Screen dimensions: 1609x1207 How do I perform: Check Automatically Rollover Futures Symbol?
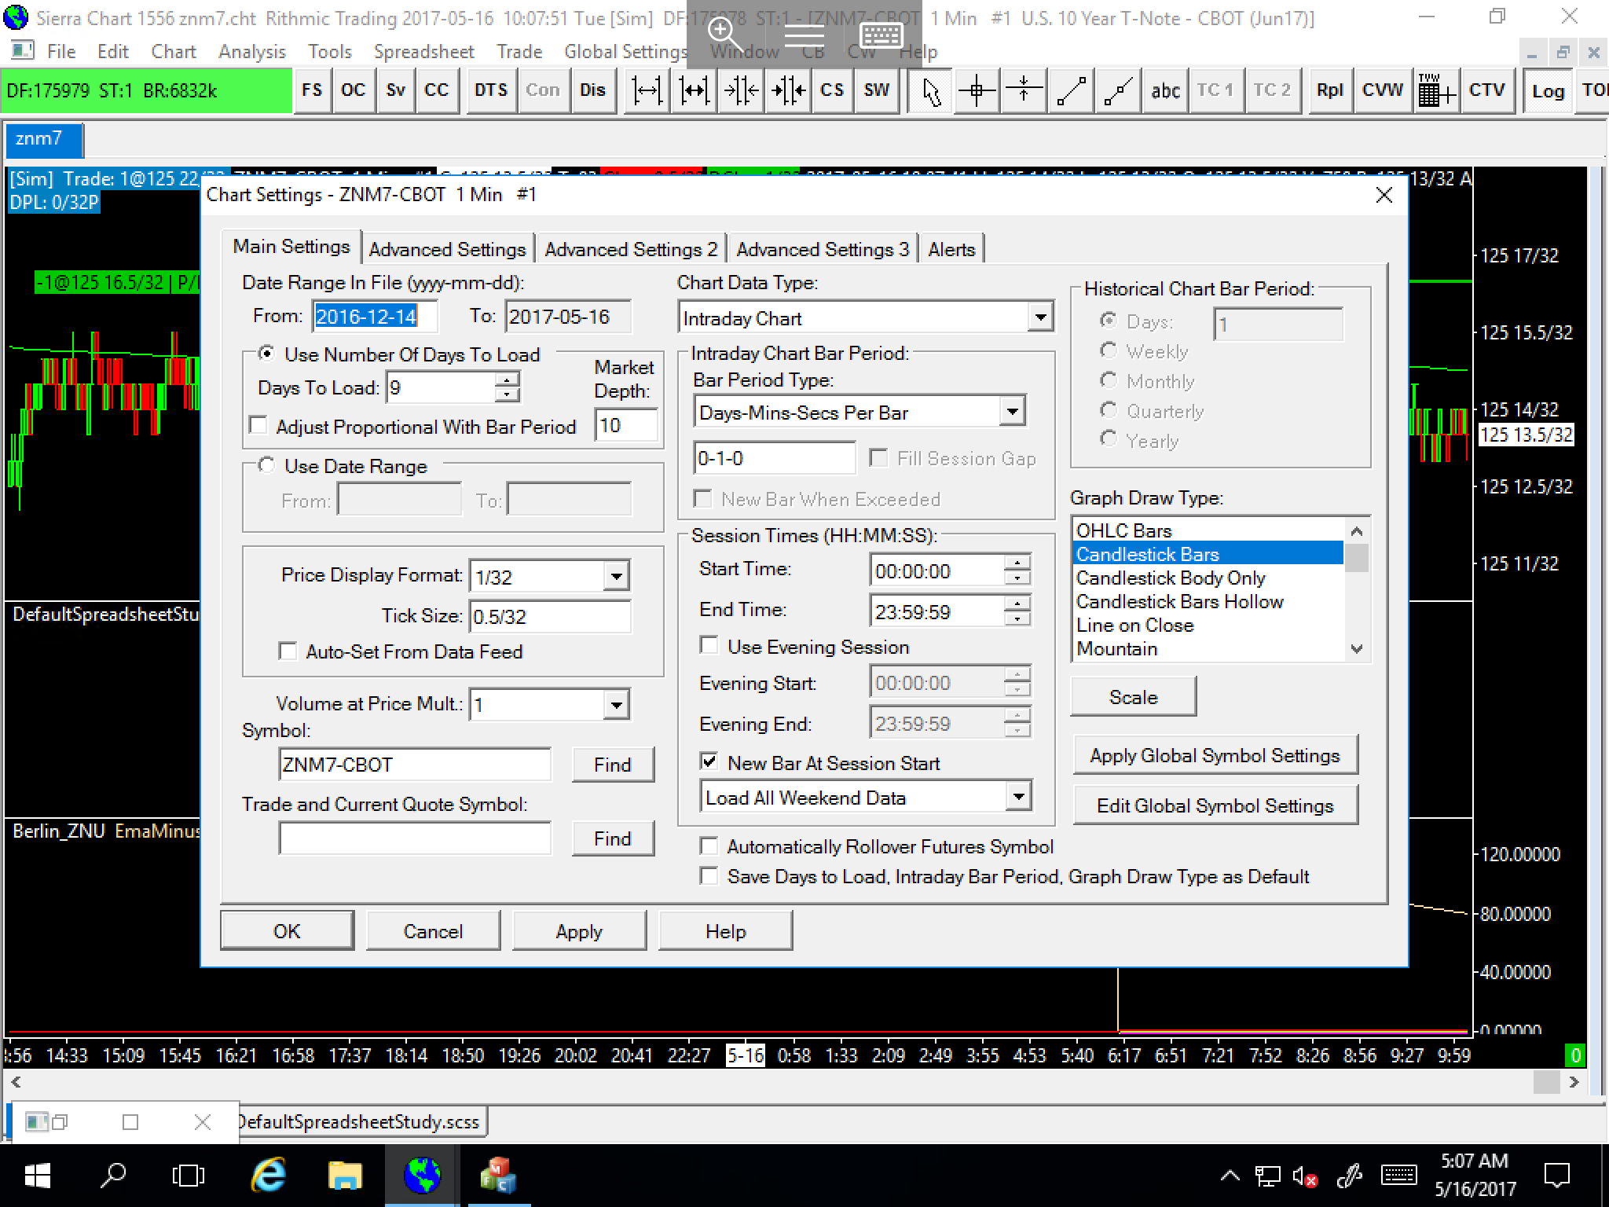pos(709,846)
